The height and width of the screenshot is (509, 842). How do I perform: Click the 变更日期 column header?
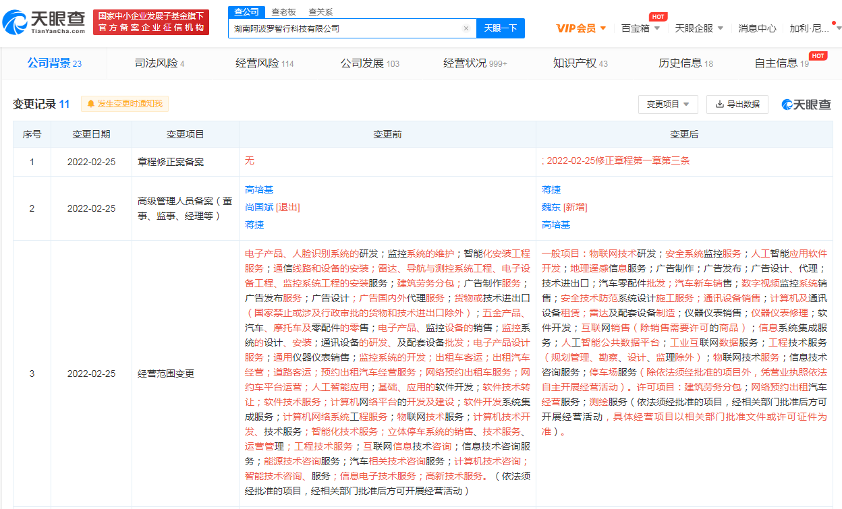91,135
